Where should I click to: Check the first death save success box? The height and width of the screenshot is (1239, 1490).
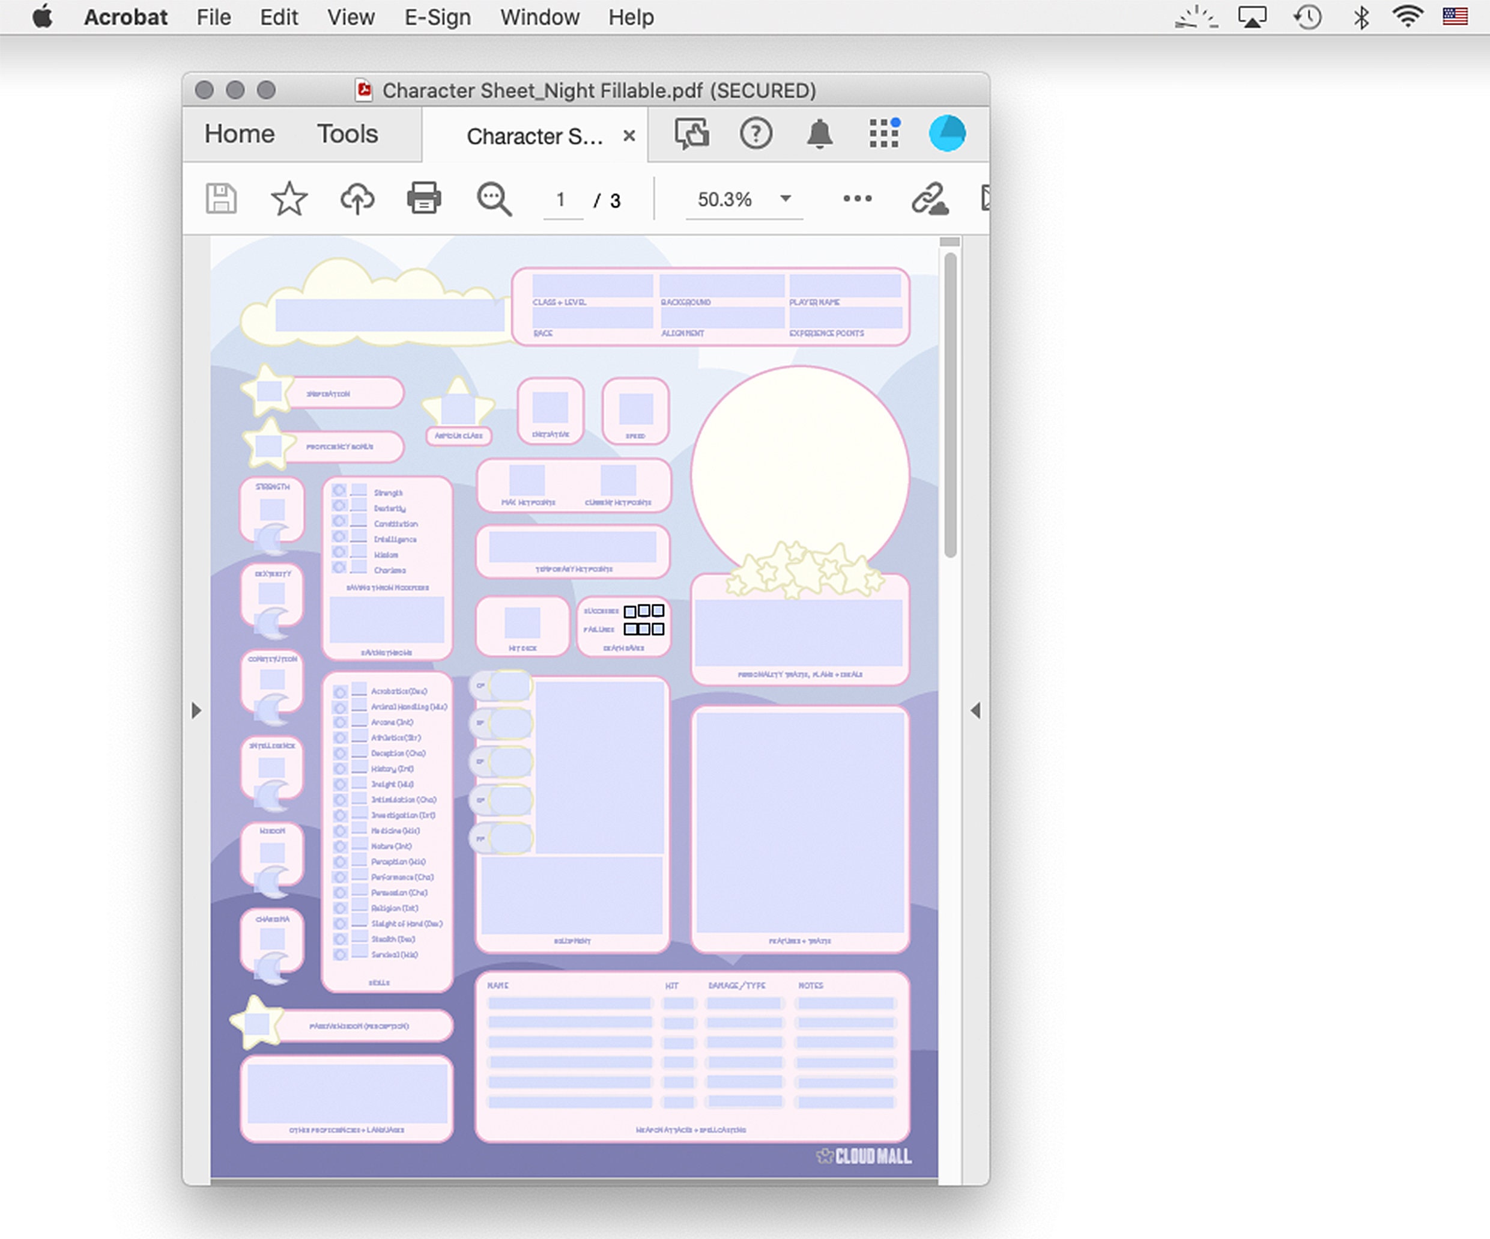(629, 610)
